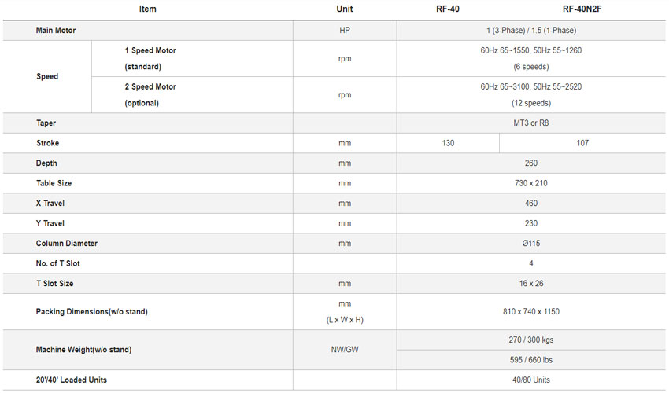Screen dimensions: 669x393
Task: Click the Main Motor row label
Action: (x=56, y=31)
